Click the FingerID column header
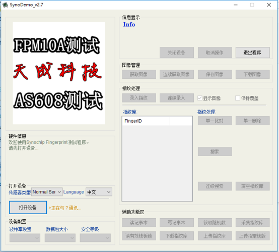Screen dimensions: 279x252 146,121
